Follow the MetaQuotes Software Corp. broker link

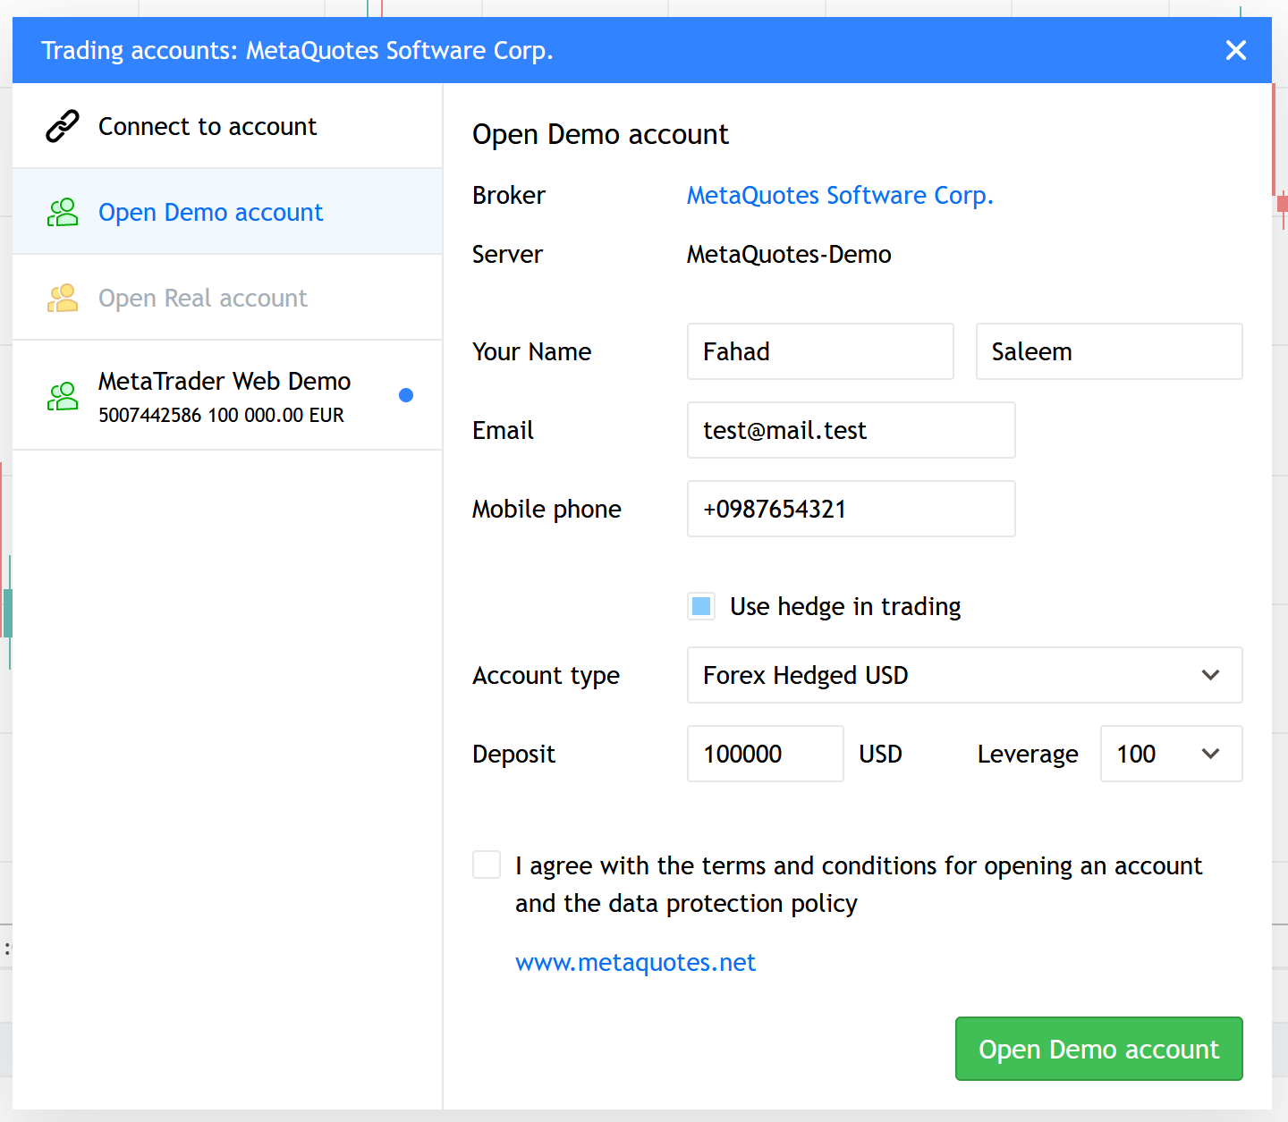pos(839,195)
